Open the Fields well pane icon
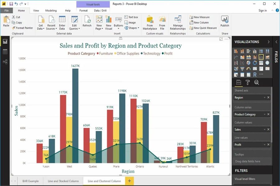The width and height of the screenshot is (280, 186). [239, 82]
